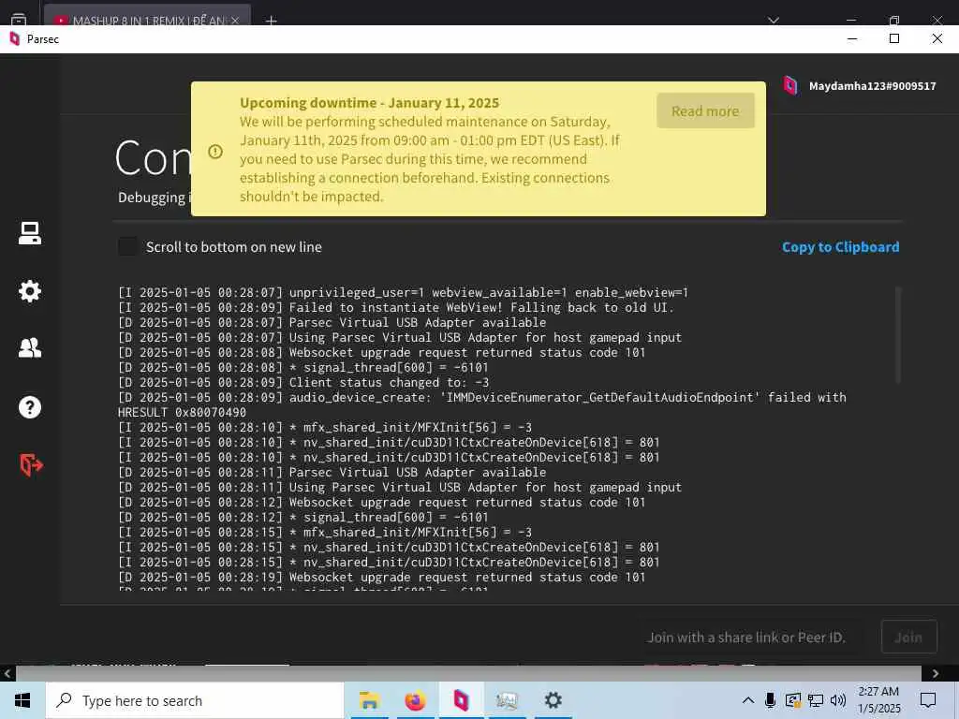Open the Help question mark icon

tap(29, 407)
